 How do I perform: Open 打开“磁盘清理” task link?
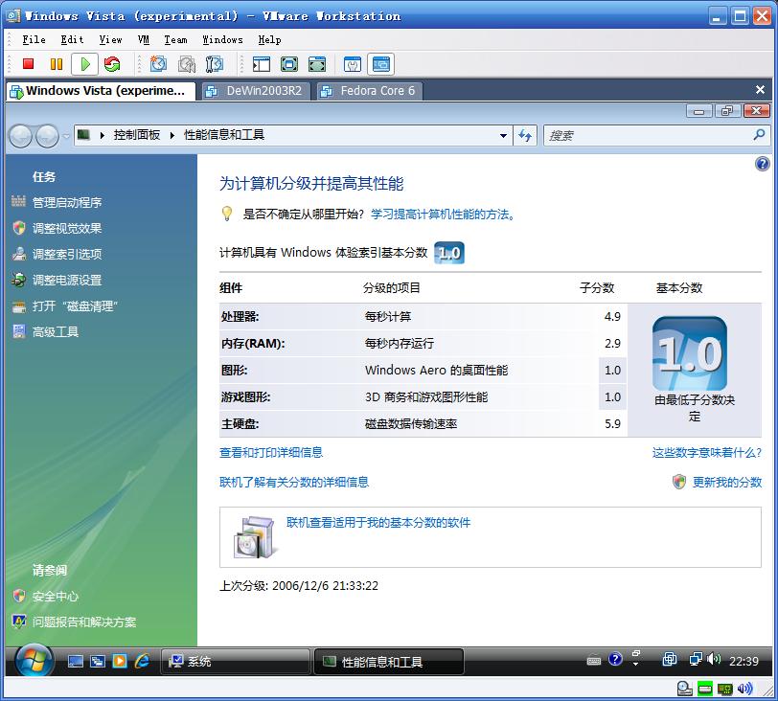(75, 305)
